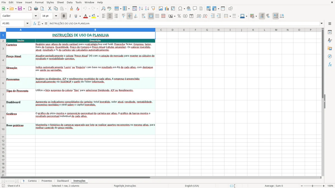The height and width of the screenshot is (188, 335).
Task: Toggle Center Vertically alignment
Action: click(x=130, y=16)
